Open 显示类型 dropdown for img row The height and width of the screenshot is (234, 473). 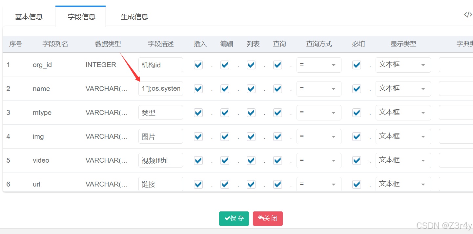click(x=403, y=136)
